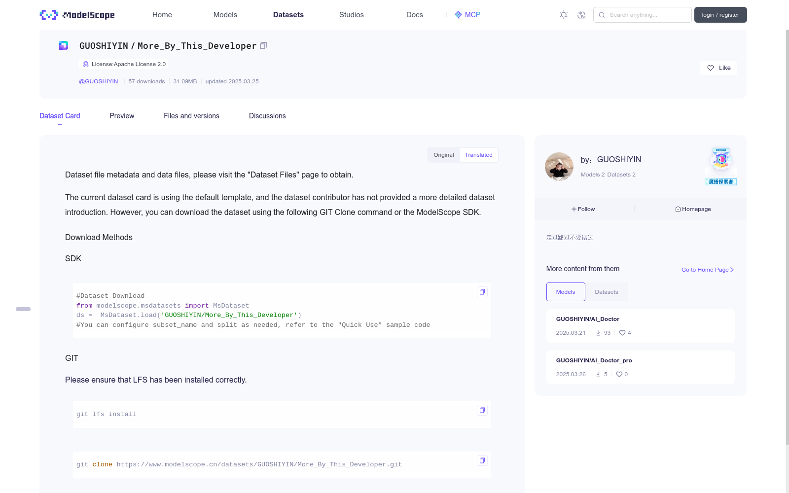Switch to the Translated card text
This screenshot has height=493, width=789.
[478, 155]
